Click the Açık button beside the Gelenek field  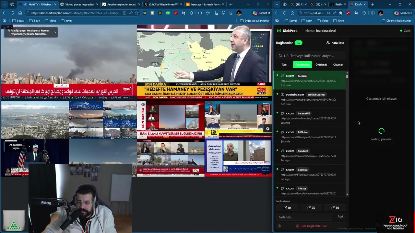pyautogui.click(x=340, y=216)
